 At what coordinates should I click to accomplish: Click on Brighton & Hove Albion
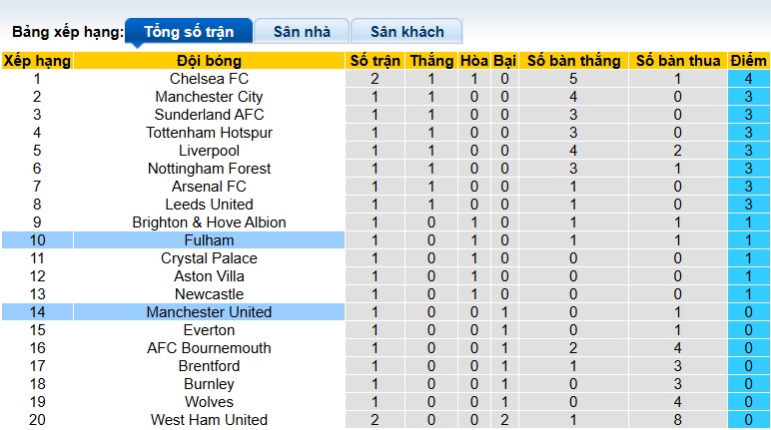(x=209, y=222)
